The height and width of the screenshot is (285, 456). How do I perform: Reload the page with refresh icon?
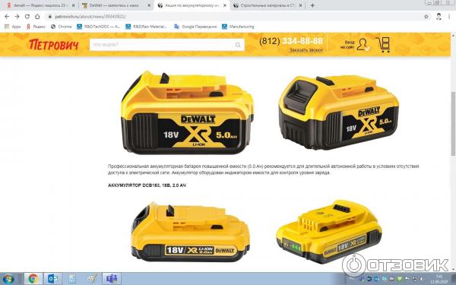click(27, 17)
